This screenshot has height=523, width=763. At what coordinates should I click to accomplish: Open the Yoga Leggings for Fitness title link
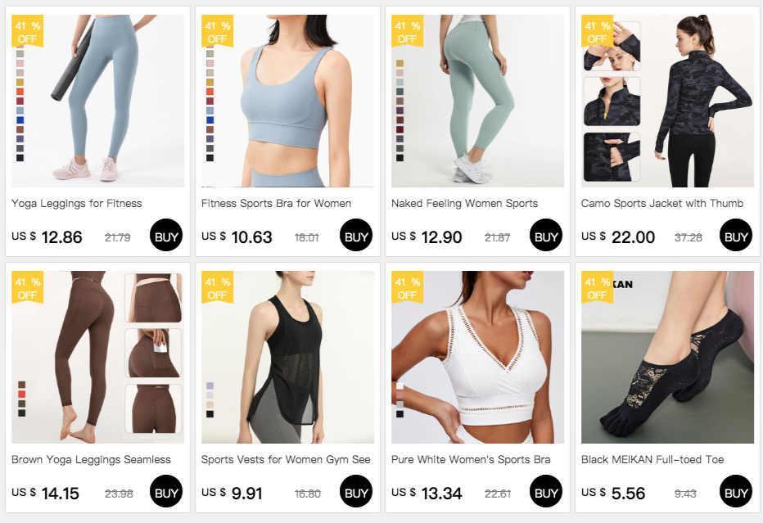77,203
